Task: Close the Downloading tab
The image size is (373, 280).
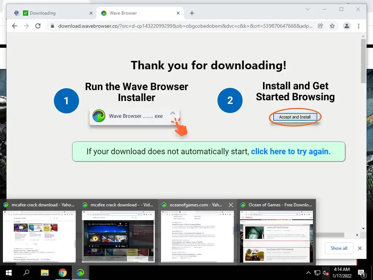Action: pos(91,13)
